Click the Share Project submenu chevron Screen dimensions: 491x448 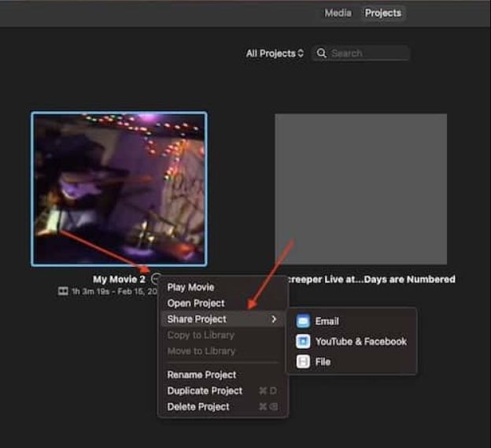click(274, 319)
